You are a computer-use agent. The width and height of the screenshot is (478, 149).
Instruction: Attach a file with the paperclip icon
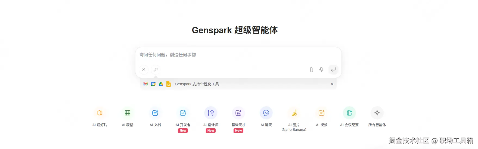tap(312, 70)
